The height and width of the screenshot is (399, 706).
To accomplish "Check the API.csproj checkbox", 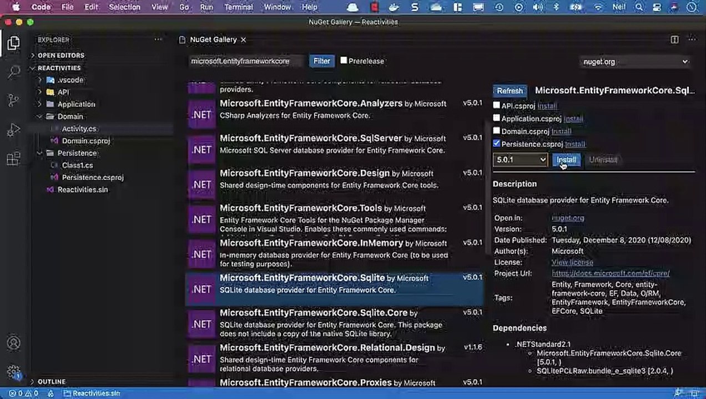I will click(x=497, y=105).
